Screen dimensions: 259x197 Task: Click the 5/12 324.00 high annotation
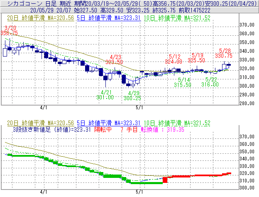pyautogui.click(x=173, y=59)
